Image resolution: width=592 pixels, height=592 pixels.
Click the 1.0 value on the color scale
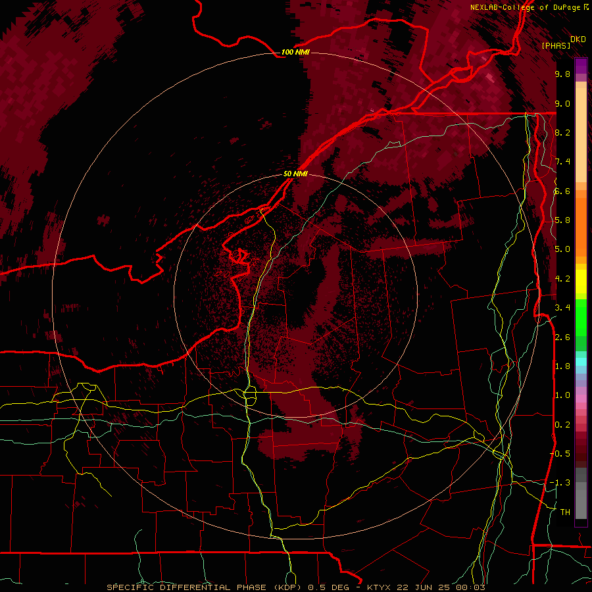pos(562,395)
